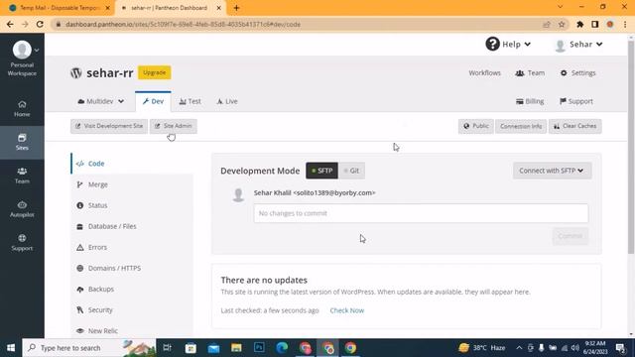Open Team in the left sidebar
Image resolution: width=635 pixels, height=357 pixels.
pyautogui.click(x=22, y=176)
